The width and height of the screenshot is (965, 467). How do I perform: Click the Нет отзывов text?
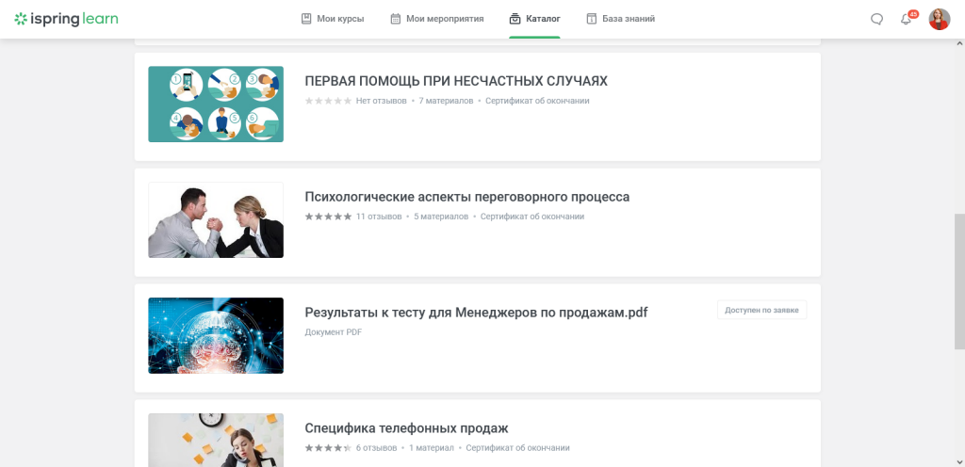[x=381, y=101]
